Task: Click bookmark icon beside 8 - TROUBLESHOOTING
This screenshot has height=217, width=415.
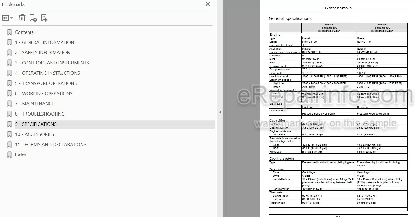Action: coord(9,114)
